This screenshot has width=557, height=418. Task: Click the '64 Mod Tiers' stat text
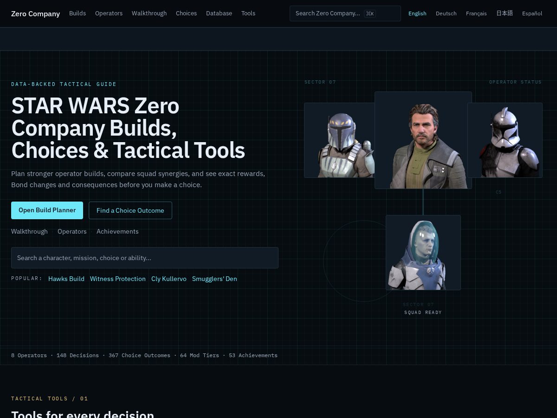click(x=200, y=355)
